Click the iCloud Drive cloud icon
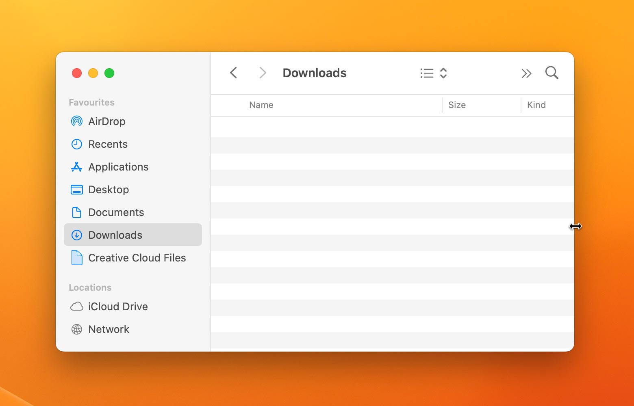The height and width of the screenshot is (406, 634). point(77,307)
